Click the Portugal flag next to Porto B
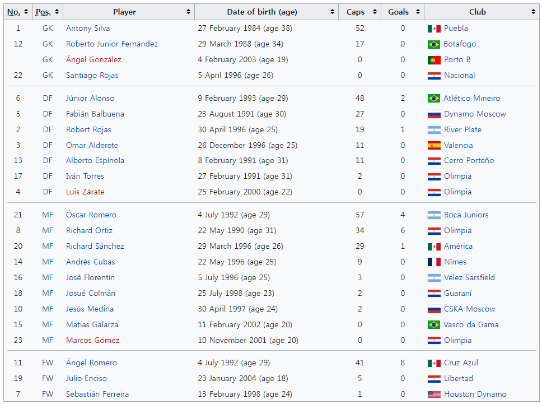Viewport: 542px width, 404px height. coord(434,60)
